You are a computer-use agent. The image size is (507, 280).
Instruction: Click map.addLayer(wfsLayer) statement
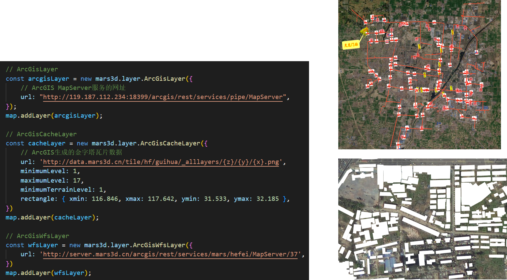(x=48, y=273)
